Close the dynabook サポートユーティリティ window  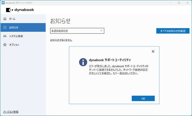187,3
